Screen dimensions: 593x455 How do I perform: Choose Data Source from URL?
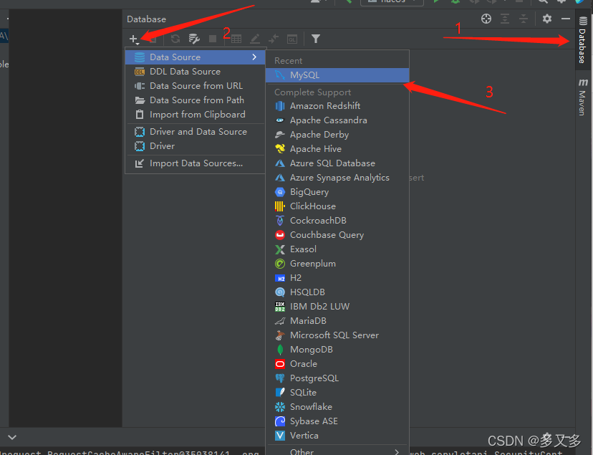click(x=195, y=86)
